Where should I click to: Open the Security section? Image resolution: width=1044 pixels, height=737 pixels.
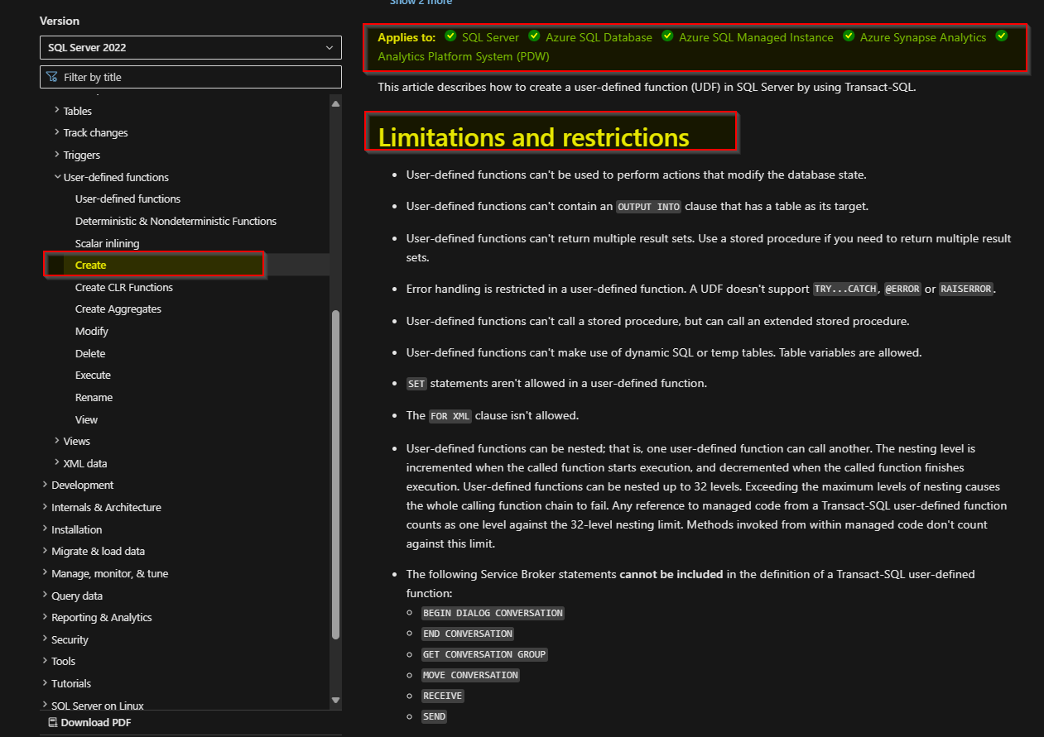coord(70,639)
